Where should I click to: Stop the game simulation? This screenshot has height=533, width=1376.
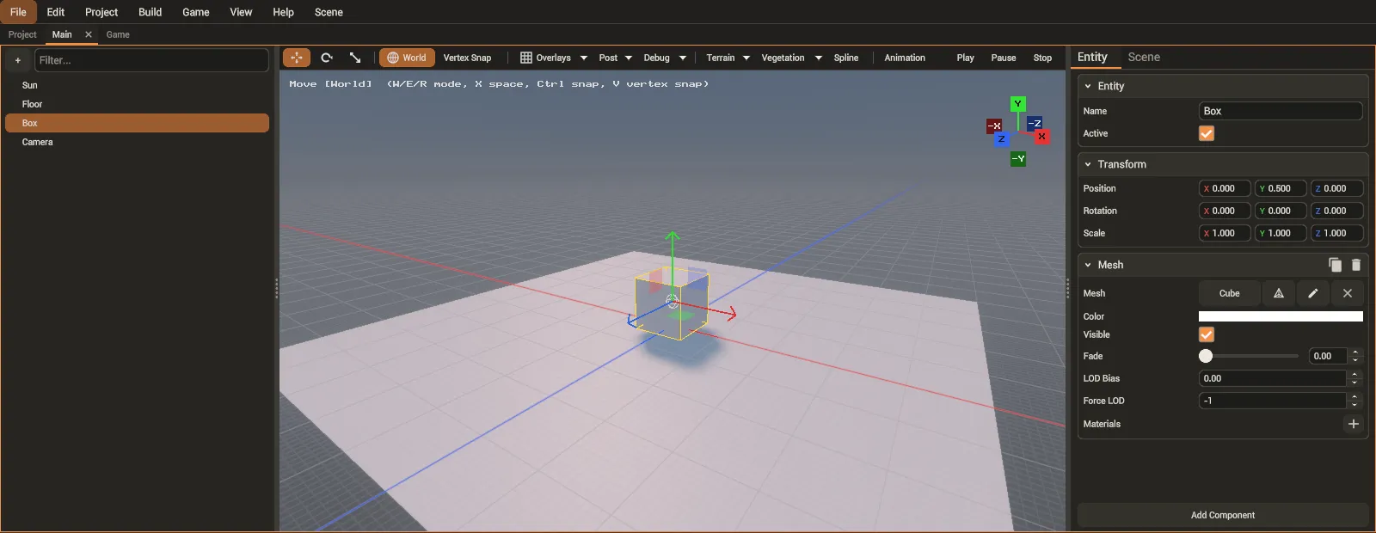pyautogui.click(x=1042, y=58)
